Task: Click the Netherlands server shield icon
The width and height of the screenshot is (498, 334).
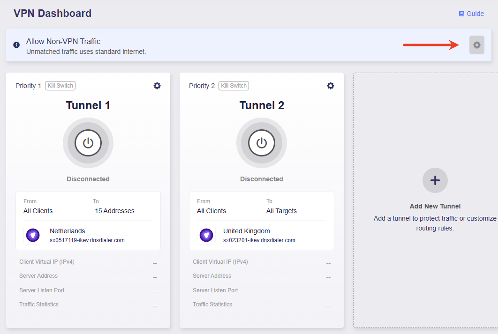Action: pyautogui.click(x=33, y=235)
